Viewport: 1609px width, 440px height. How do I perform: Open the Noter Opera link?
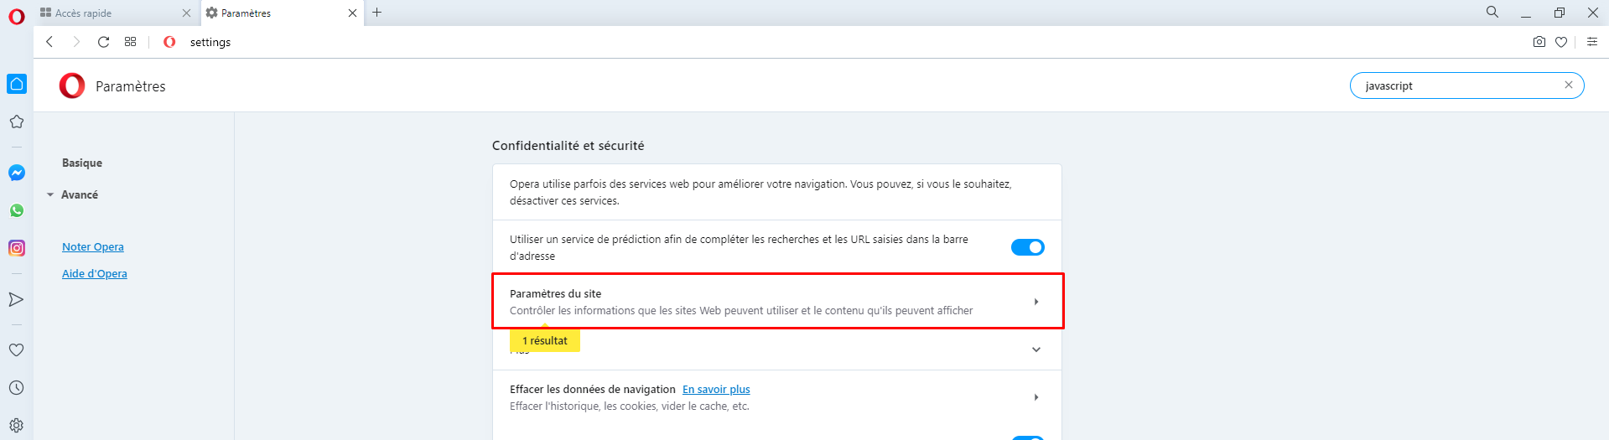click(x=93, y=246)
